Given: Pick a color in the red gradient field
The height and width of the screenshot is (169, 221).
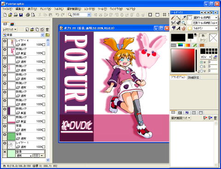Looking at the screenshot, I should coord(183,60).
